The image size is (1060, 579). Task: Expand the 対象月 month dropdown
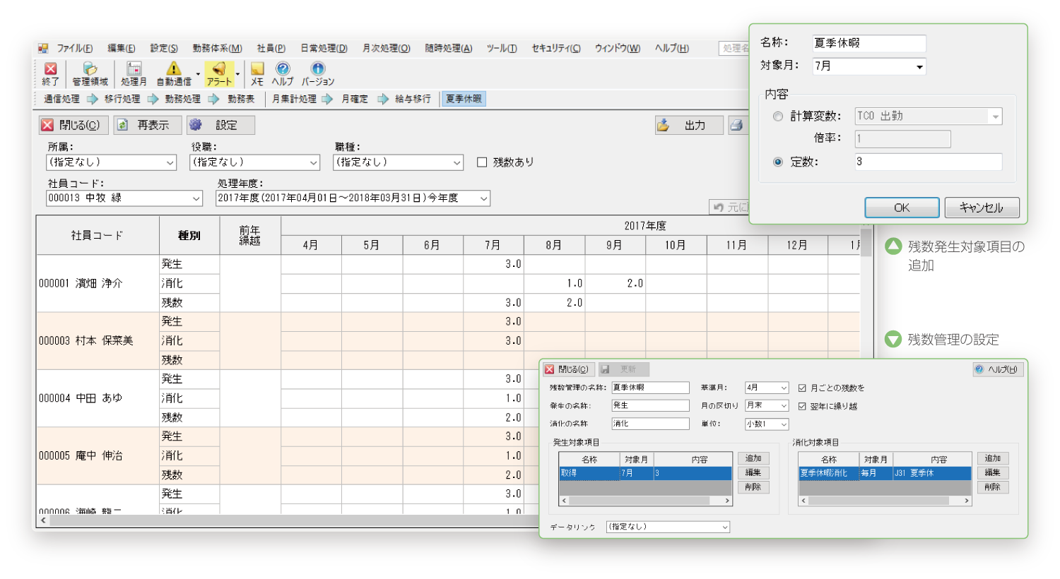[x=921, y=66]
